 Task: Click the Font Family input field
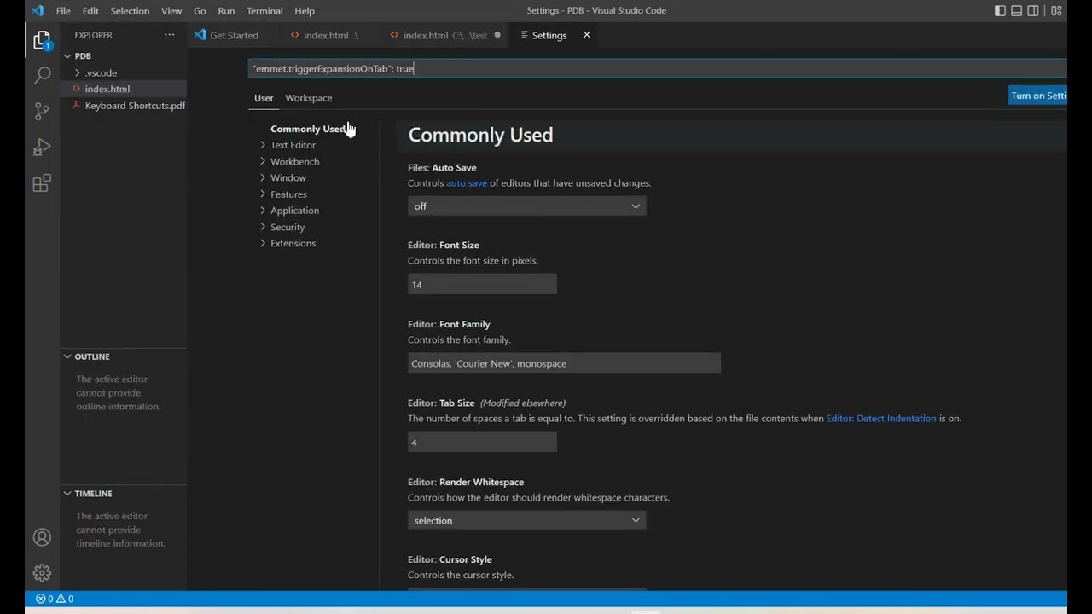564,363
